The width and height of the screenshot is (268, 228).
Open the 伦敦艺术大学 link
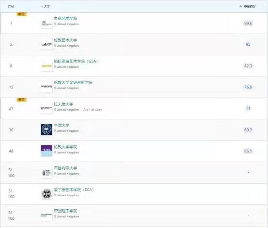click(65, 40)
